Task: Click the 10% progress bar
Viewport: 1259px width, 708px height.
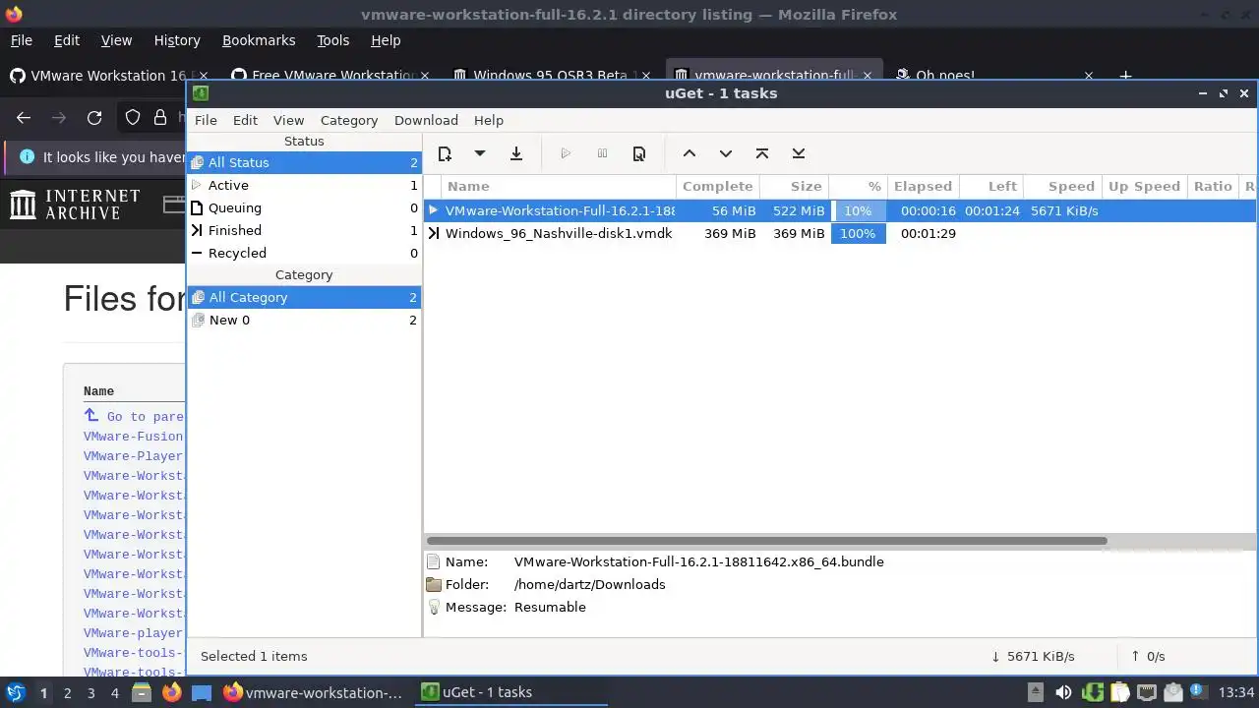Action: 858,210
